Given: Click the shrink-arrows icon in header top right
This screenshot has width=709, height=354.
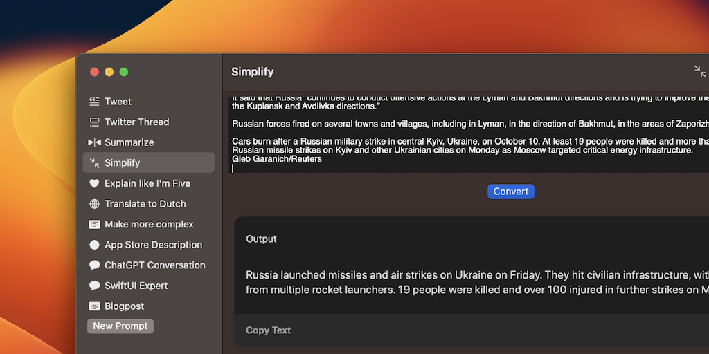Looking at the screenshot, I should point(700,71).
